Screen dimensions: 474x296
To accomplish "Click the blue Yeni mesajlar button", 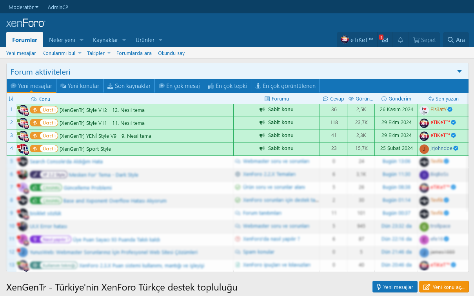I will (395, 287).
